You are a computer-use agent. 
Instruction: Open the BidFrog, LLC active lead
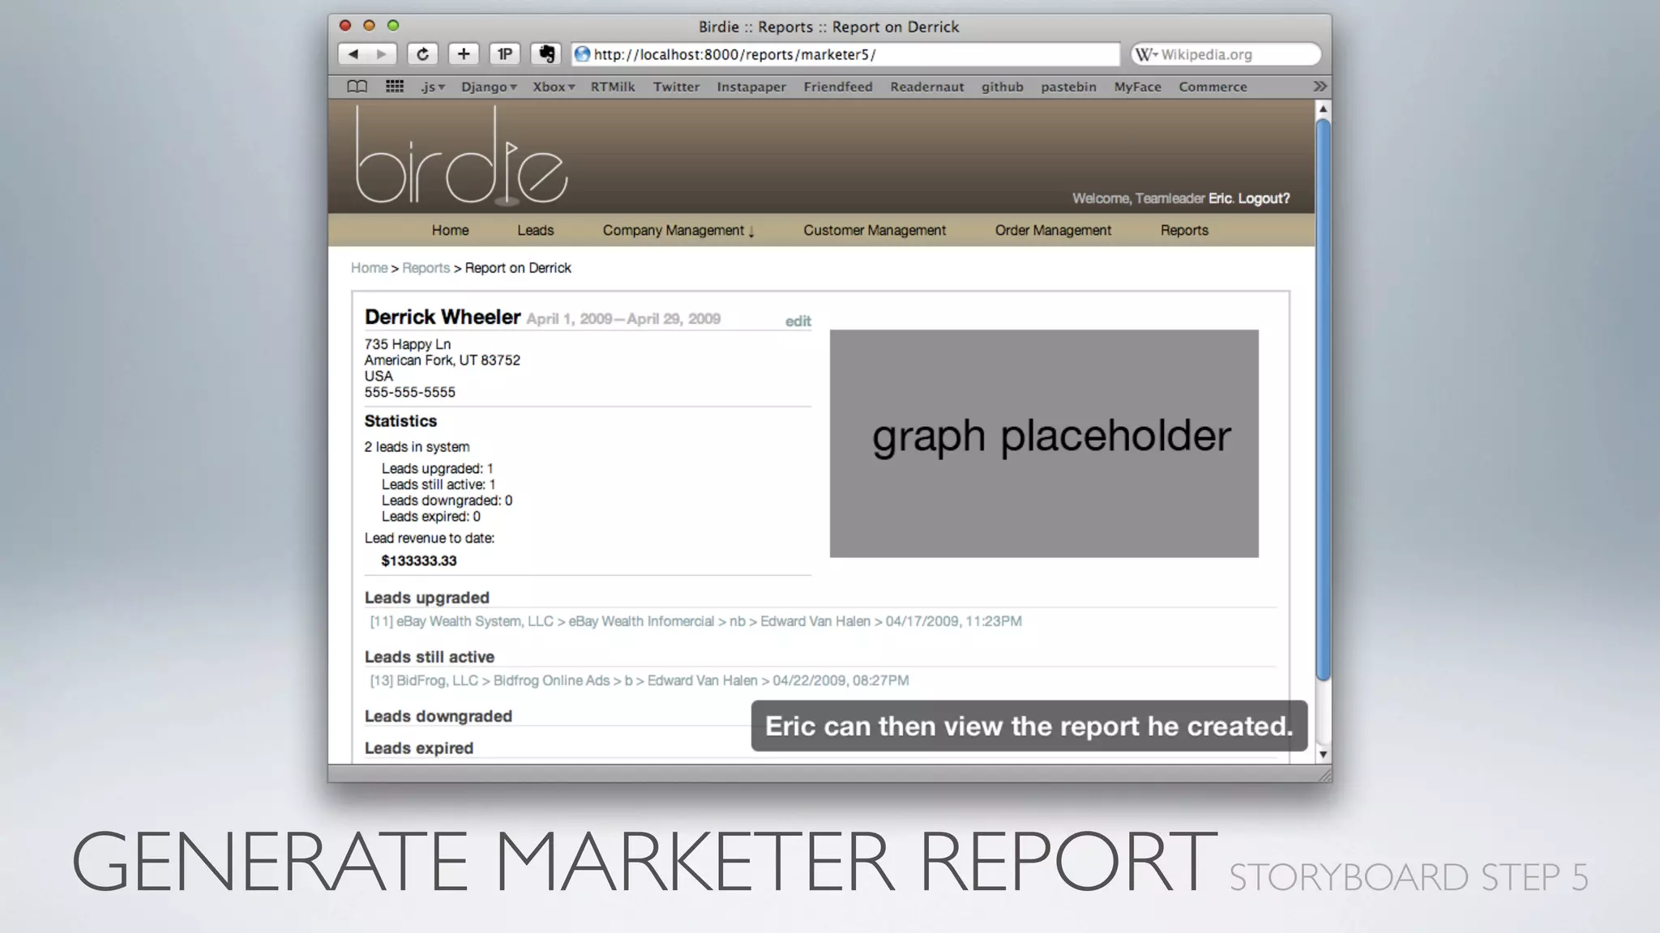(x=639, y=680)
